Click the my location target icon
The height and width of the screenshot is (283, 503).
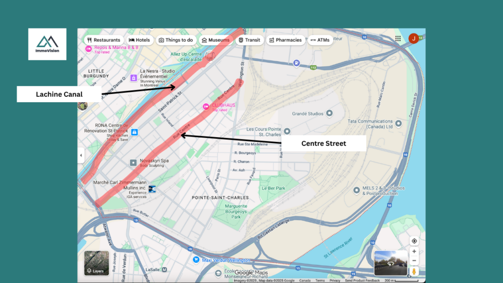[x=414, y=241]
